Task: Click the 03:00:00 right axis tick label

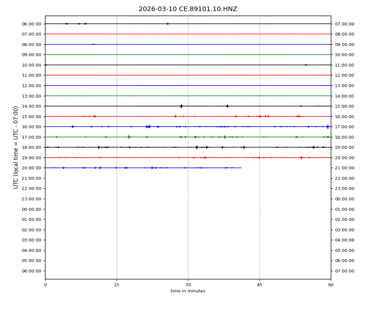Action: click(344, 230)
